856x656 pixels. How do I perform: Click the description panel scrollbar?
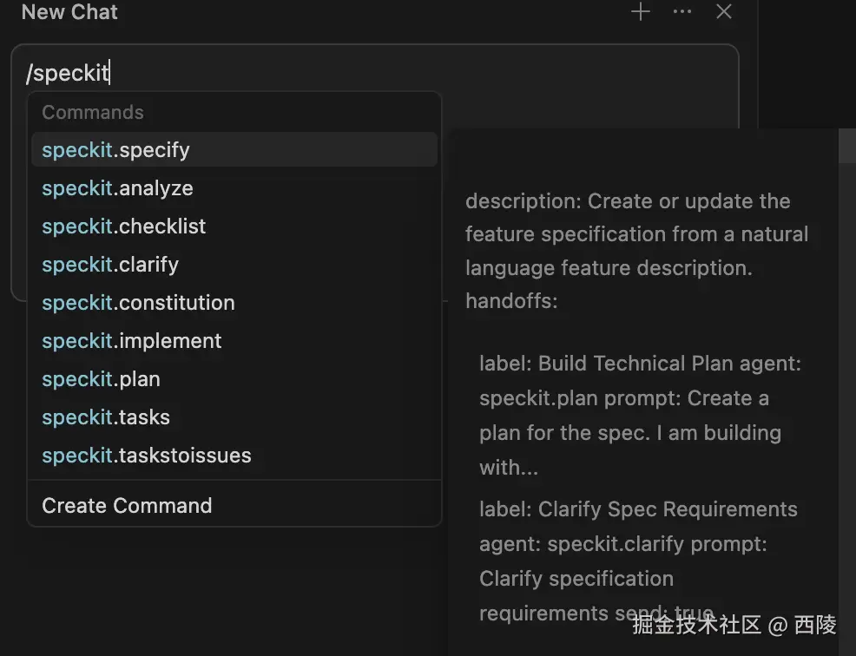tap(846, 146)
